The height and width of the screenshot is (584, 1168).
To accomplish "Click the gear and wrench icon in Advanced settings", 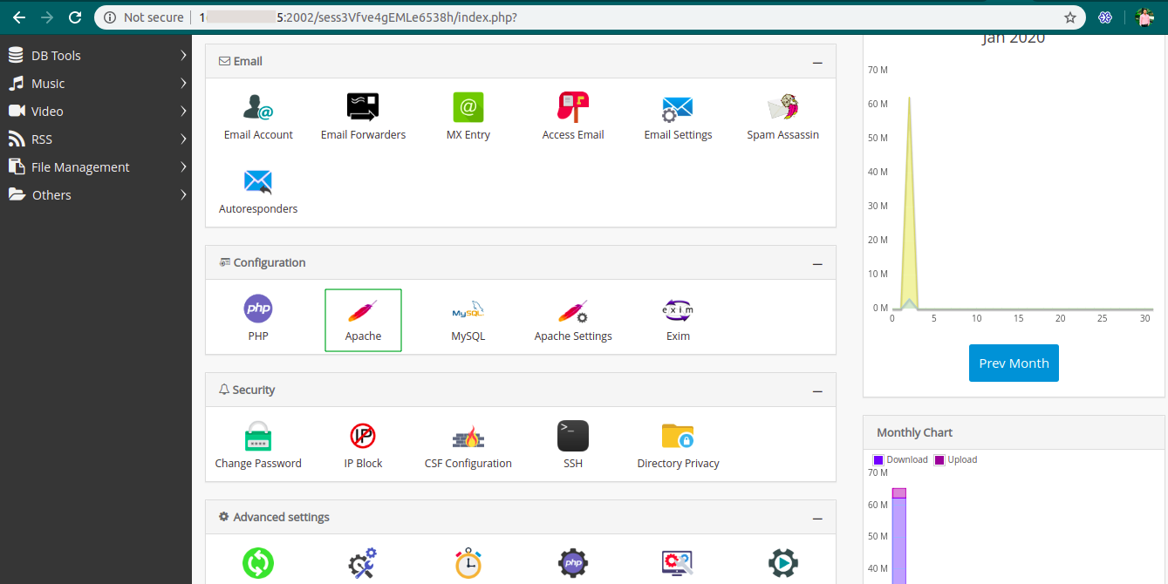I will coord(363,563).
